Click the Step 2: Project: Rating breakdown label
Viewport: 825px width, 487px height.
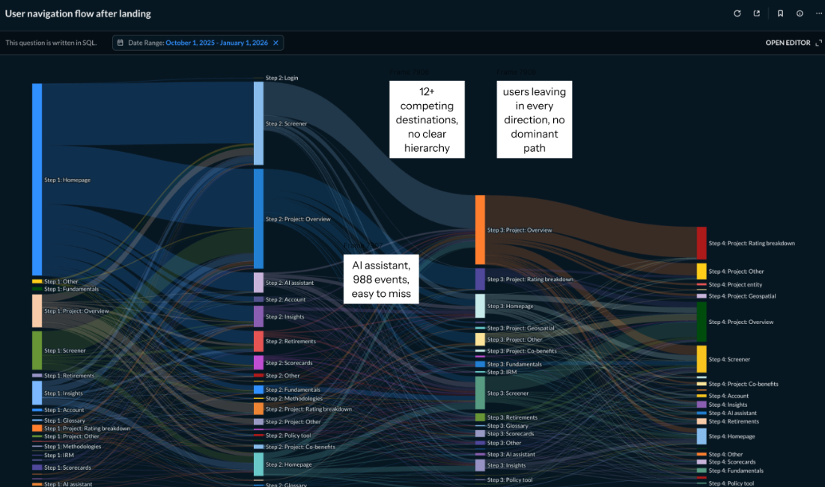pos(308,408)
